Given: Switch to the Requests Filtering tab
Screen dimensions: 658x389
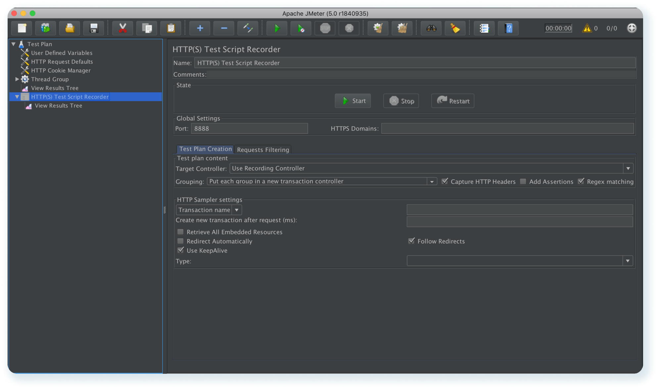Looking at the screenshot, I should [263, 149].
